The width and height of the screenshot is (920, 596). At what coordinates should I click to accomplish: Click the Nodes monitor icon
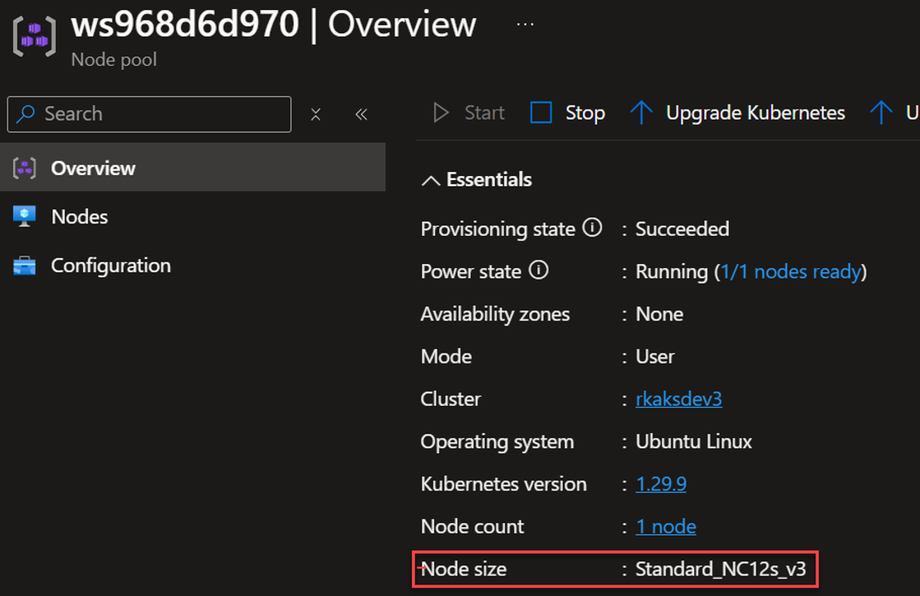click(25, 217)
